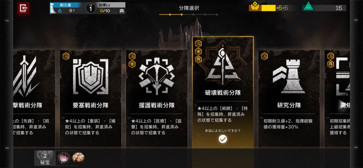Click the gold hope resource icon
The width and height of the screenshot is (363, 168).
tap(255, 8)
